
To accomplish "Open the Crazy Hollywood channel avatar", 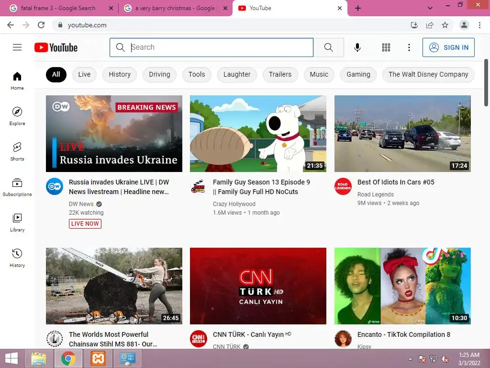I will (x=199, y=186).
